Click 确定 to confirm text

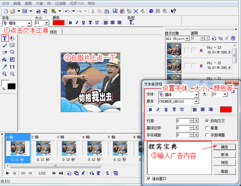pos(225,147)
